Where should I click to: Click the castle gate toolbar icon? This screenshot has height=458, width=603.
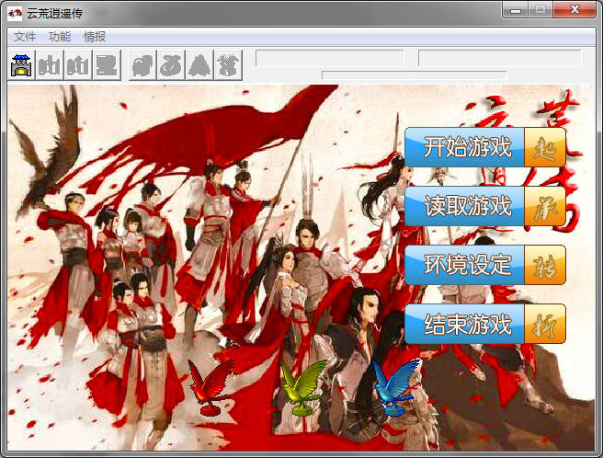pyautogui.click(x=21, y=65)
